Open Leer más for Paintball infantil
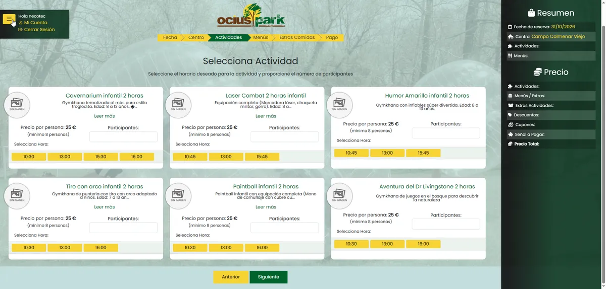The height and width of the screenshot is (289, 606). (x=266, y=207)
